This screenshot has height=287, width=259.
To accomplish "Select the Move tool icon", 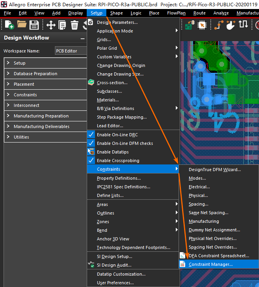I will (x=51, y=25).
